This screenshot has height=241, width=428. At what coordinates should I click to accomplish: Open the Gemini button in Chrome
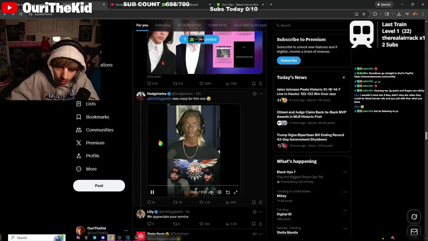384,5
